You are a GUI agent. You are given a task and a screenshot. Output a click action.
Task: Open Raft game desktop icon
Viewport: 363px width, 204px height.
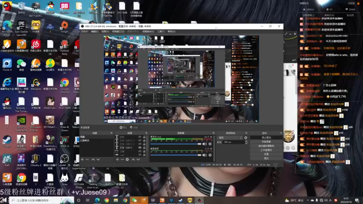7,160
